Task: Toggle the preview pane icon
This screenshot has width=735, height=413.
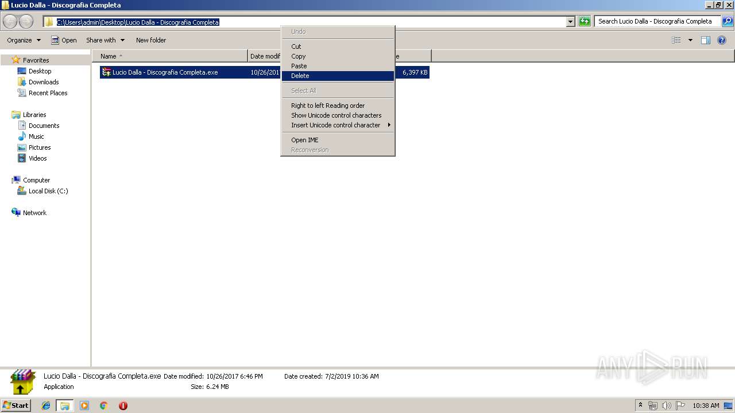Action: 706,40
